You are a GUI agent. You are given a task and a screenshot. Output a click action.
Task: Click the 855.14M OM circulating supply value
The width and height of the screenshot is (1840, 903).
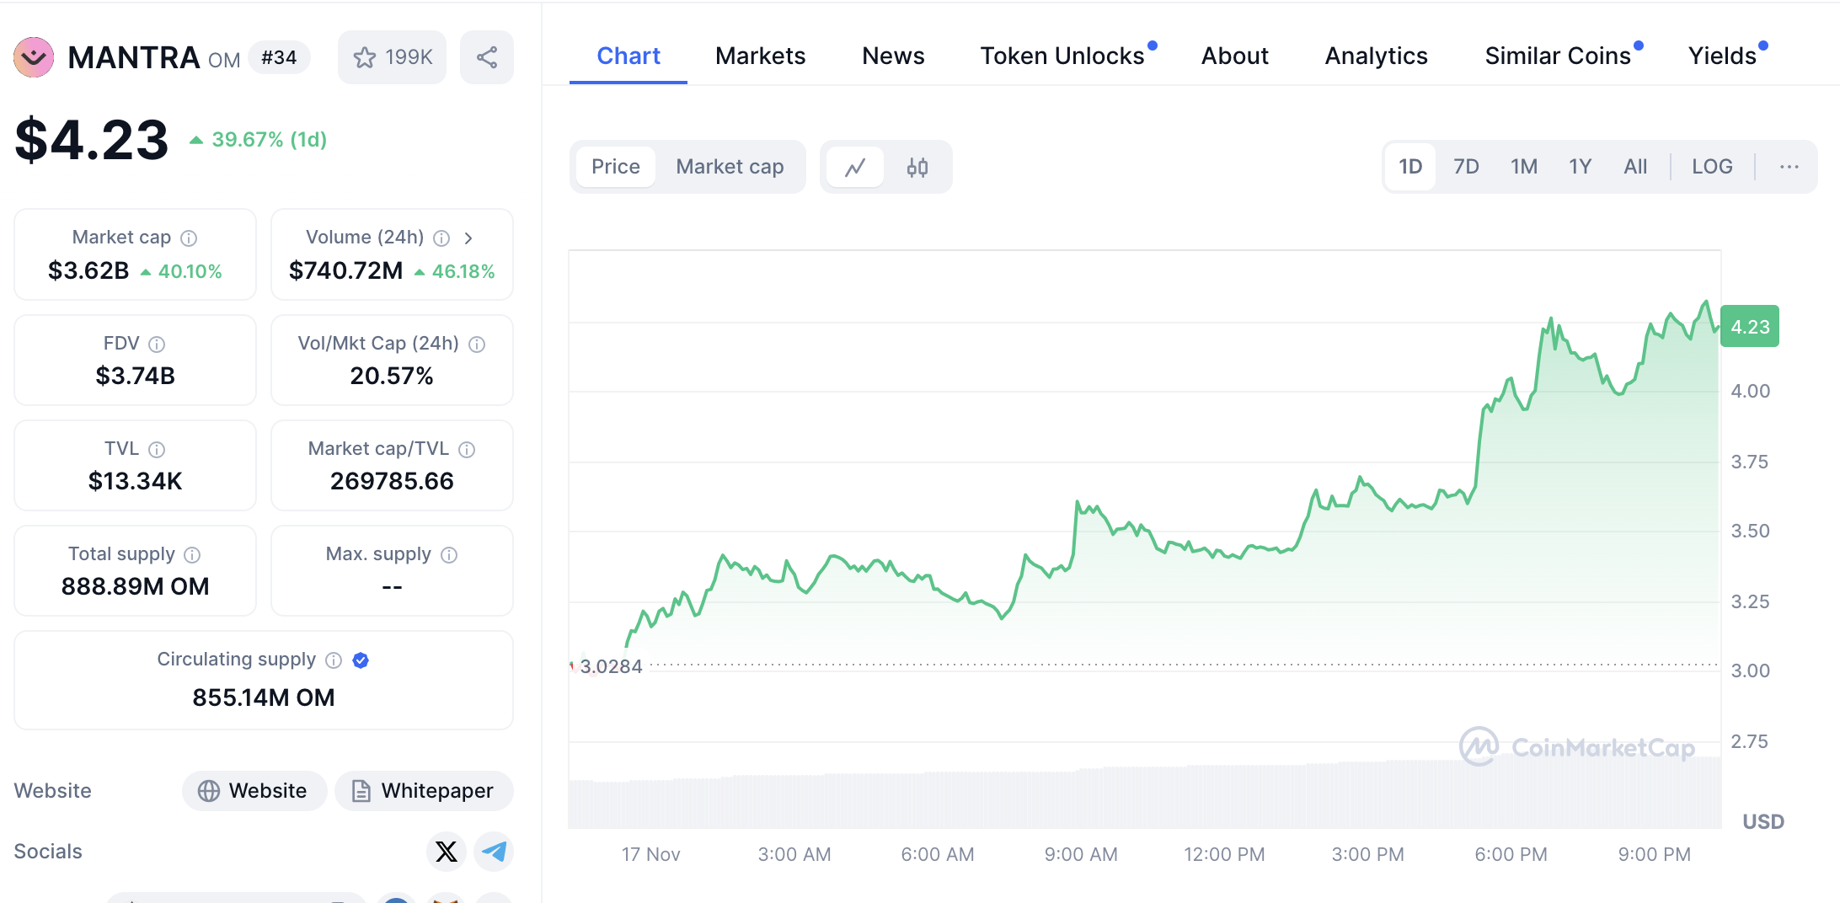coord(264,697)
